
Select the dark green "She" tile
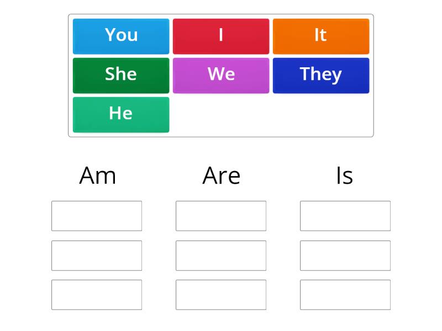[x=121, y=75]
